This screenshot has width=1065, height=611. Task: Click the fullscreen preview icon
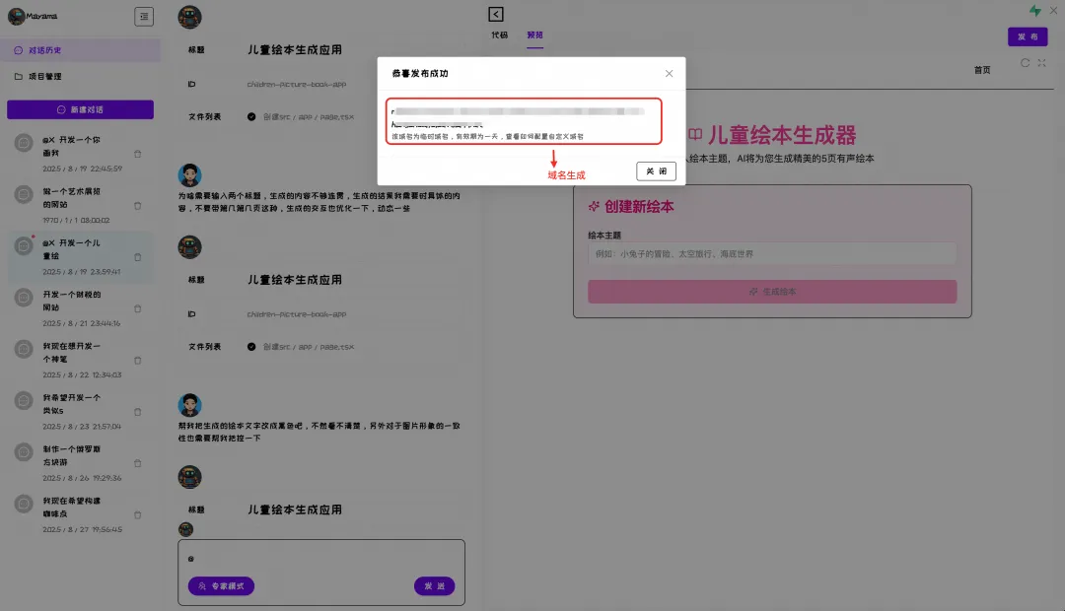click(1041, 61)
